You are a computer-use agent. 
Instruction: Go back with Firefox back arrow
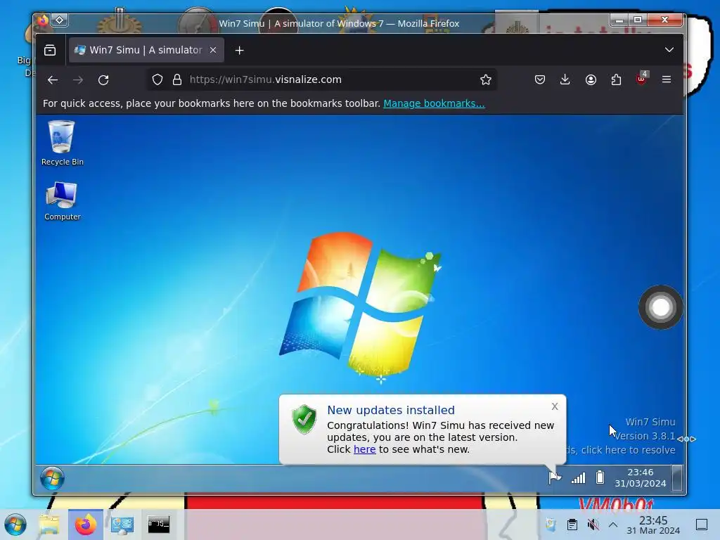[53, 80]
